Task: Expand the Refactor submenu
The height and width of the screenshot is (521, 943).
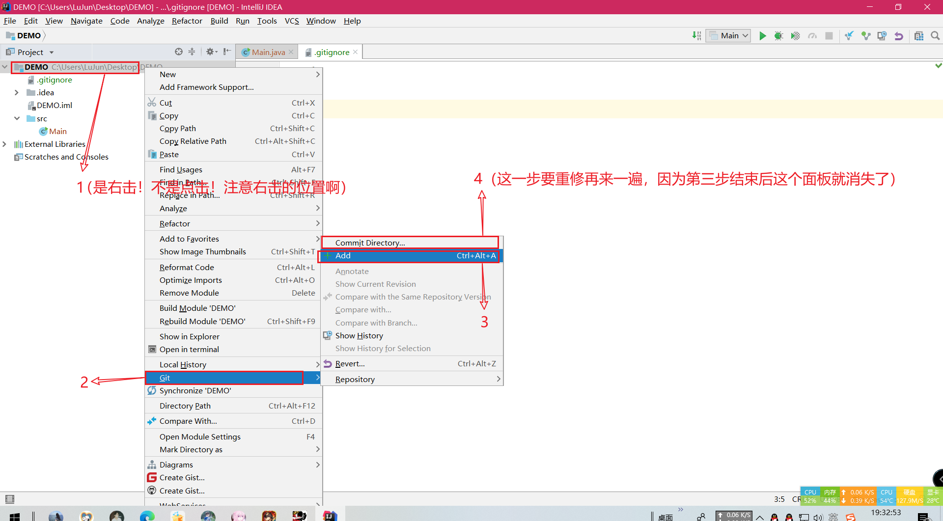Action: (233, 223)
